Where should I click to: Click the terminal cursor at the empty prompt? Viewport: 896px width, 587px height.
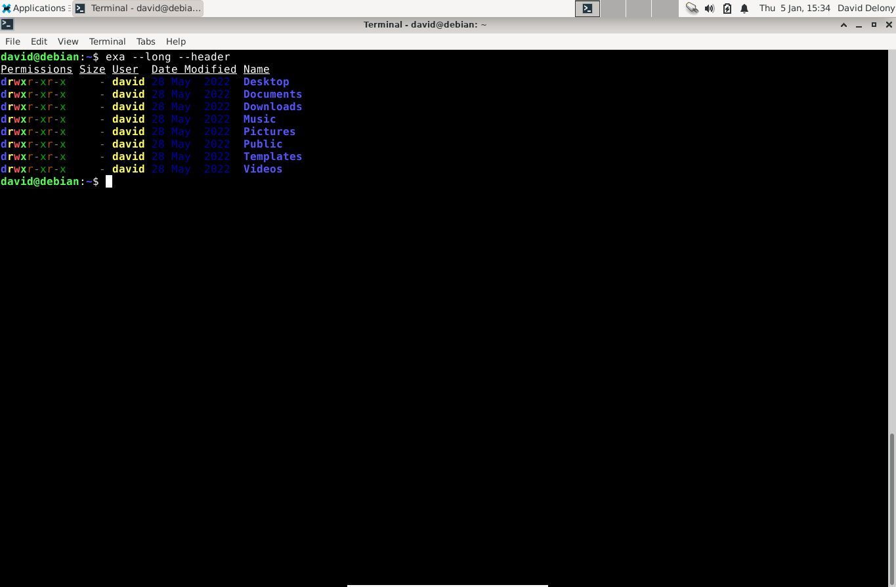point(109,182)
